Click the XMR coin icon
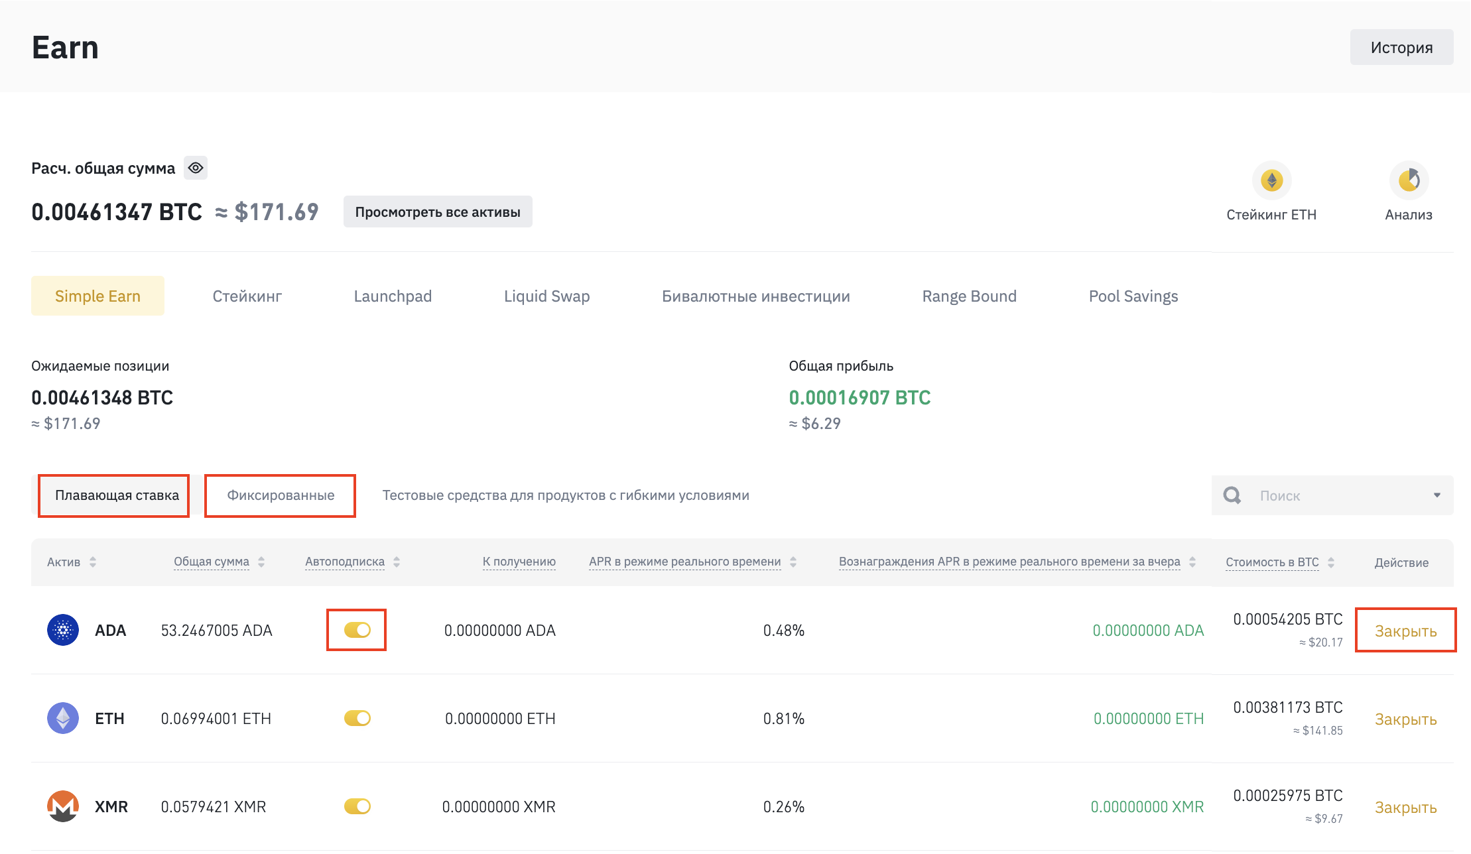The width and height of the screenshot is (1471, 854). click(63, 806)
